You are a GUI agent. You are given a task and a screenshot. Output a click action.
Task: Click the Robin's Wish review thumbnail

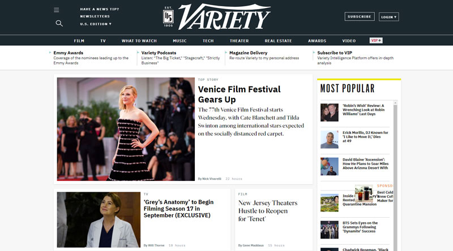click(330, 112)
